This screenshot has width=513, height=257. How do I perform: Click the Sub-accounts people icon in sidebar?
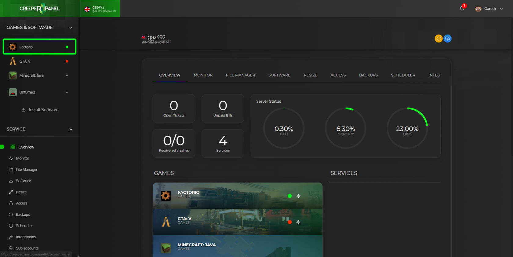[x=11, y=248]
